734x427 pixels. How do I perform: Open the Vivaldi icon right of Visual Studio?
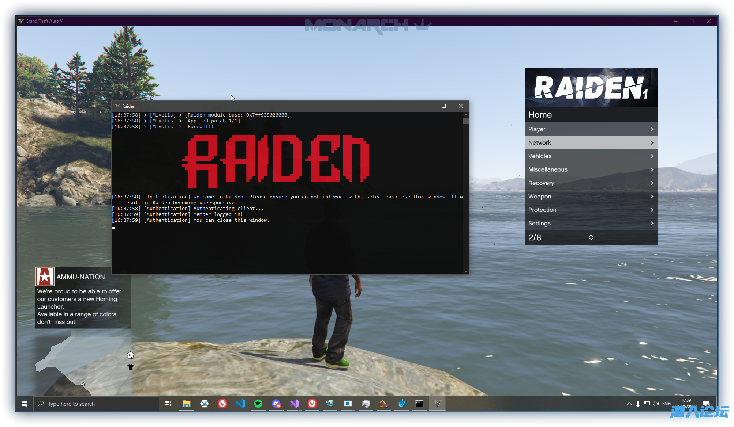point(312,404)
